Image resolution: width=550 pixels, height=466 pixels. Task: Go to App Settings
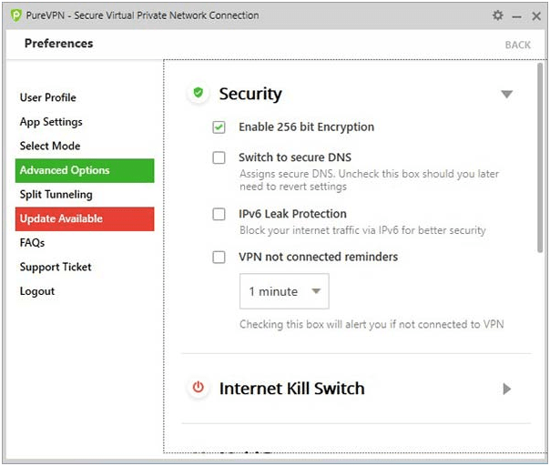(51, 122)
